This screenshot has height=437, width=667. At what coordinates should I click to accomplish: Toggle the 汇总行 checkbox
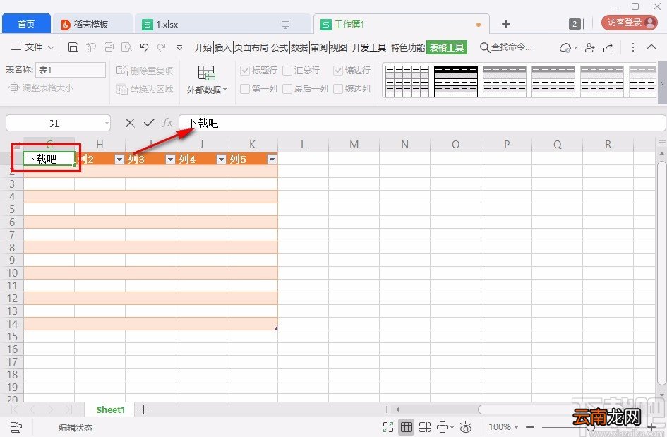tap(287, 70)
